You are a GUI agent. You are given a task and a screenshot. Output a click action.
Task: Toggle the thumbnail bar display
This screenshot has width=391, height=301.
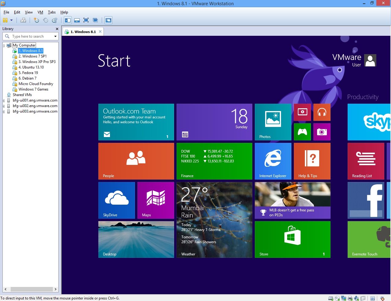77,20
